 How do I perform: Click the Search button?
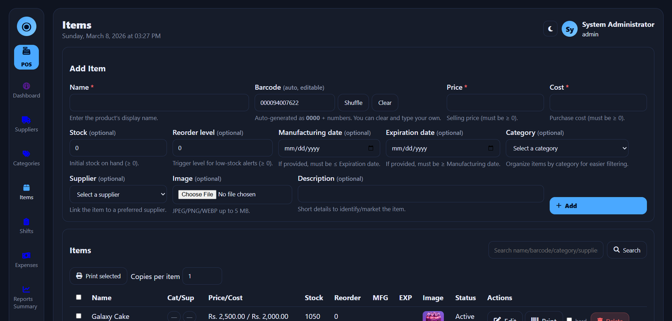627,250
